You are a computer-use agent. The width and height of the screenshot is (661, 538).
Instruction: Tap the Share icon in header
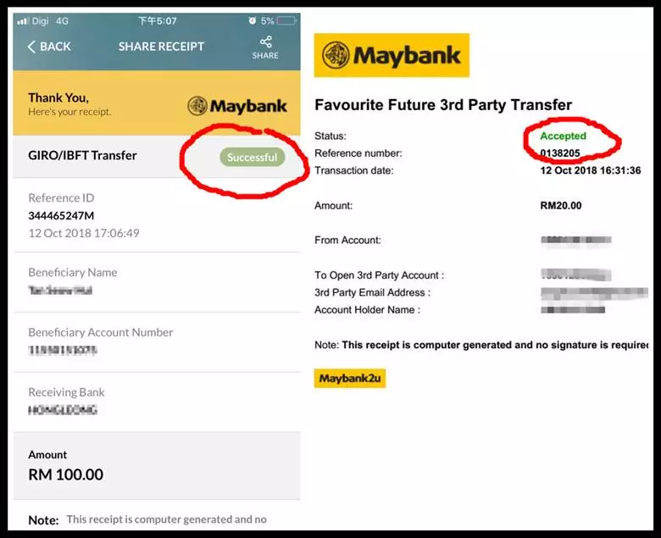(265, 42)
